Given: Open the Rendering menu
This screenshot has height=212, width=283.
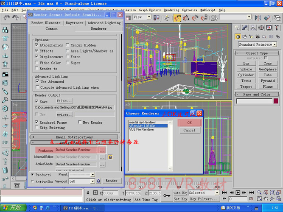Looking at the screenshot, I should 171,10.
